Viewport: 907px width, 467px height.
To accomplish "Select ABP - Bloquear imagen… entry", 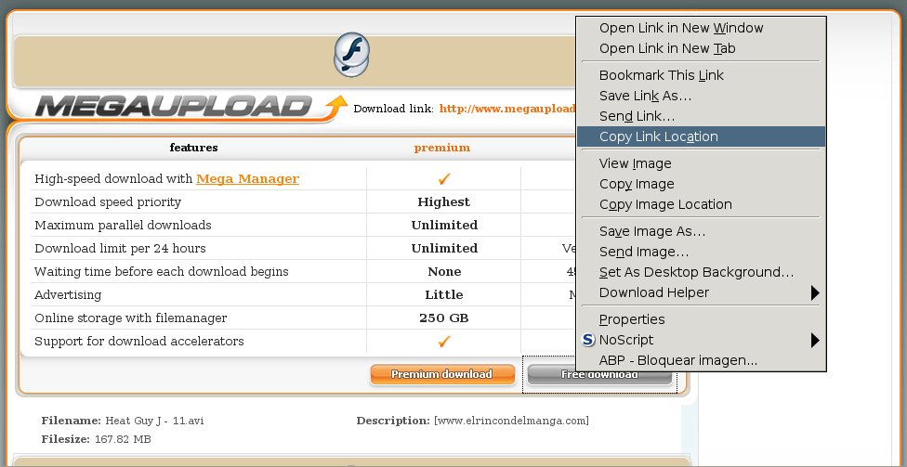I will 701,360.
